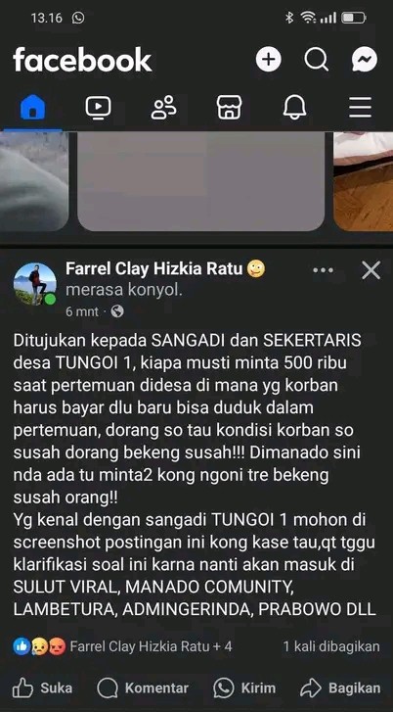Switch to the Video watch tab

point(99,108)
